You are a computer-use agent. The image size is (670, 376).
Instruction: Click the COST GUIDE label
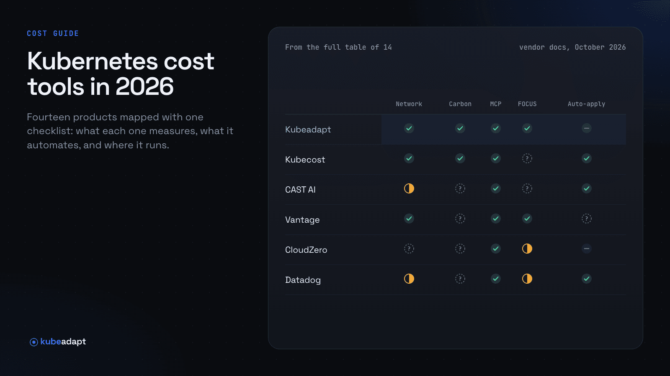coord(53,33)
